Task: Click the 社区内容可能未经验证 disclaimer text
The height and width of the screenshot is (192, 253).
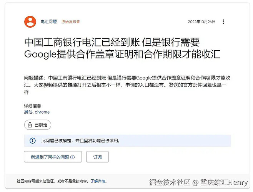Action: click(x=53, y=181)
